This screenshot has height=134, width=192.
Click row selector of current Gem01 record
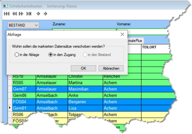(10, 108)
